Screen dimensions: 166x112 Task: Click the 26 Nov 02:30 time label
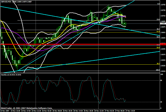tap(47, 111)
